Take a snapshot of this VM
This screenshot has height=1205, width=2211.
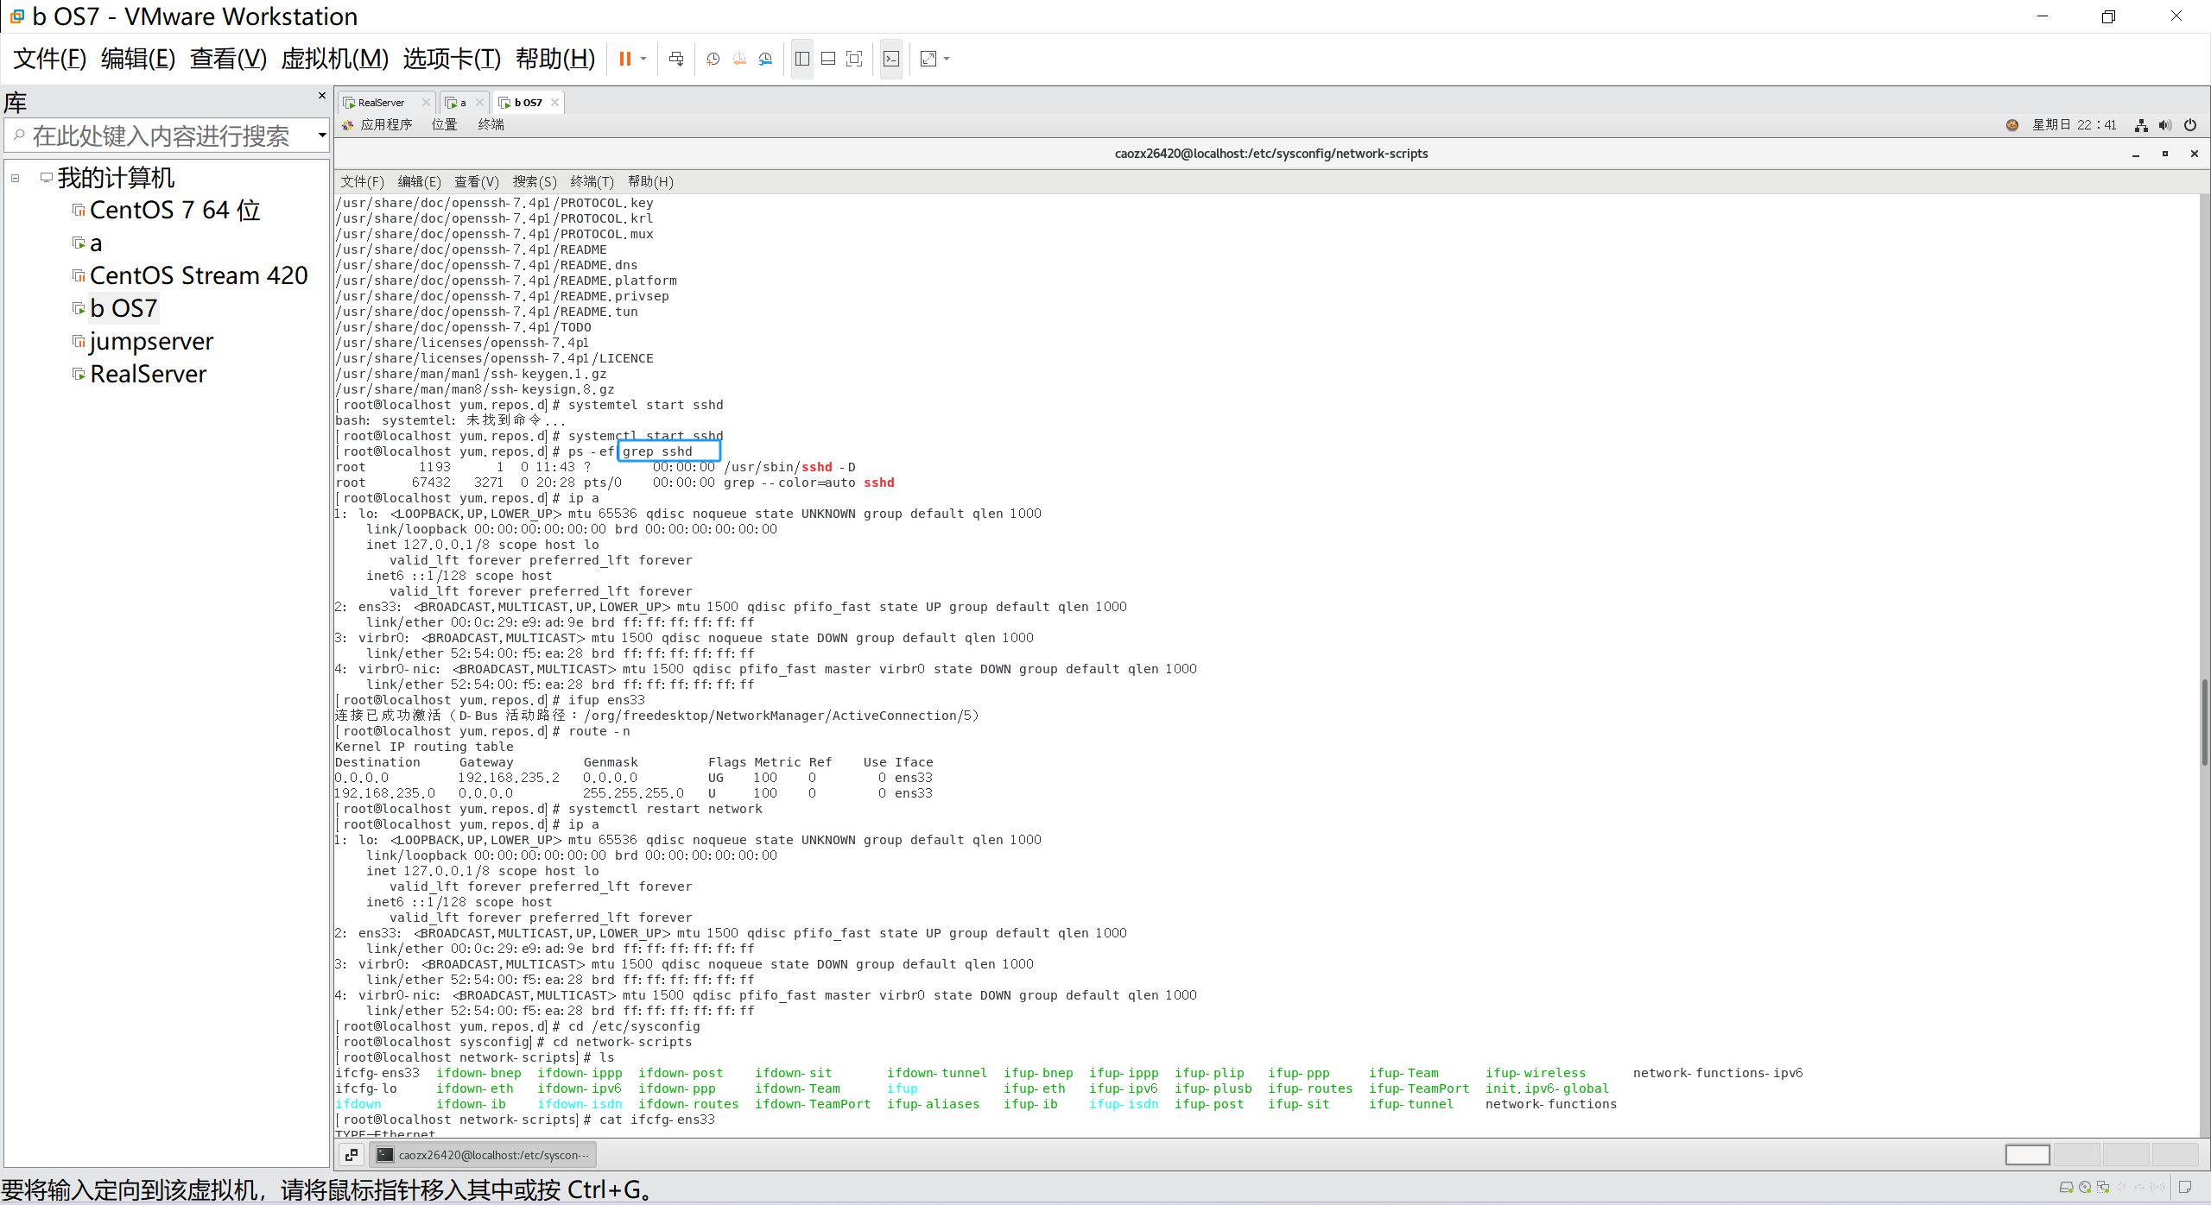point(713,59)
